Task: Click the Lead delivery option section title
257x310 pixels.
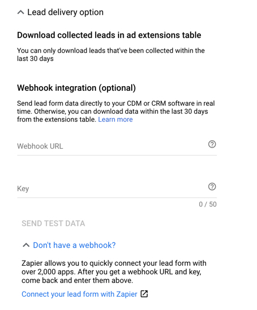Action: point(65,12)
